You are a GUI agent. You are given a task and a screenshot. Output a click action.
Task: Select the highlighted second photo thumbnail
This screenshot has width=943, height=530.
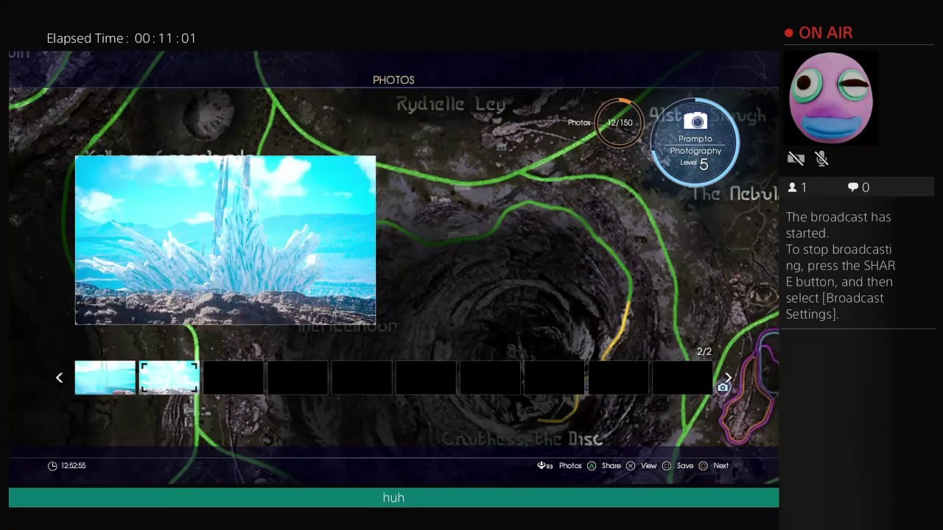[x=169, y=378]
